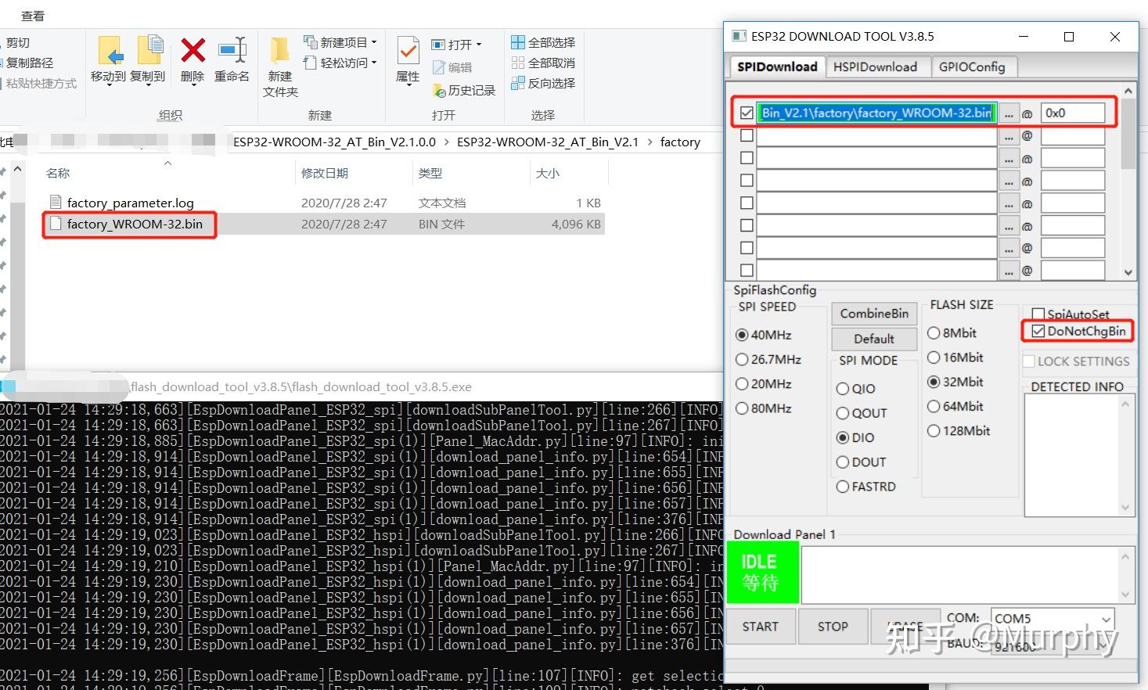Sort by the Type column header
This screenshot has width=1148, height=690.
(x=430, y=173)
